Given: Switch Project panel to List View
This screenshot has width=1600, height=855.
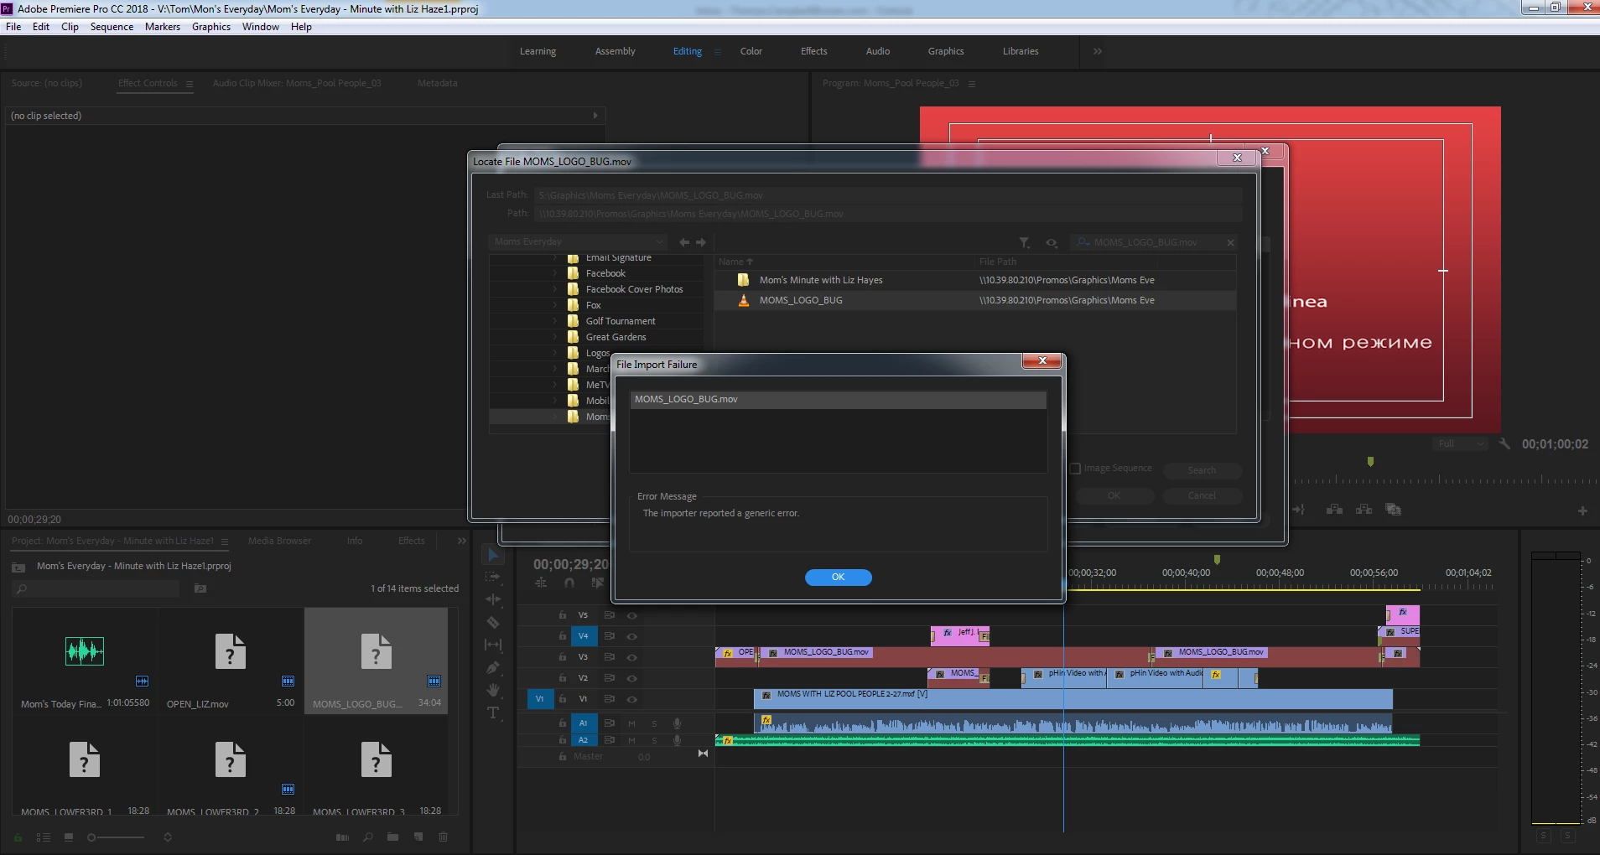Looking at the screenshot, I should pyautogui.click(x=44, y=837).
